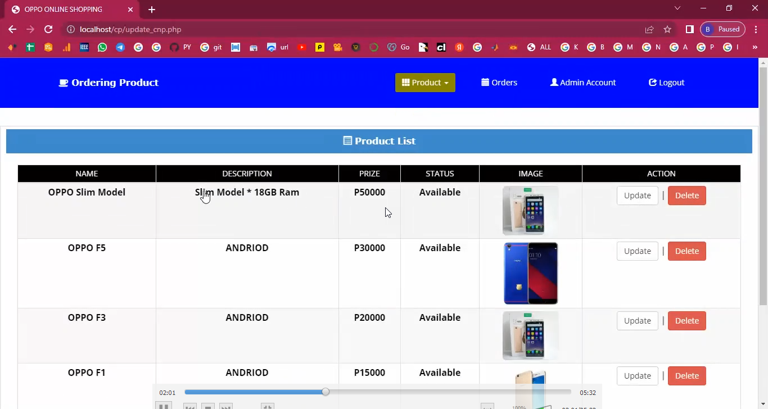Click the 'OPPO F3' name cell

[87, 317]
